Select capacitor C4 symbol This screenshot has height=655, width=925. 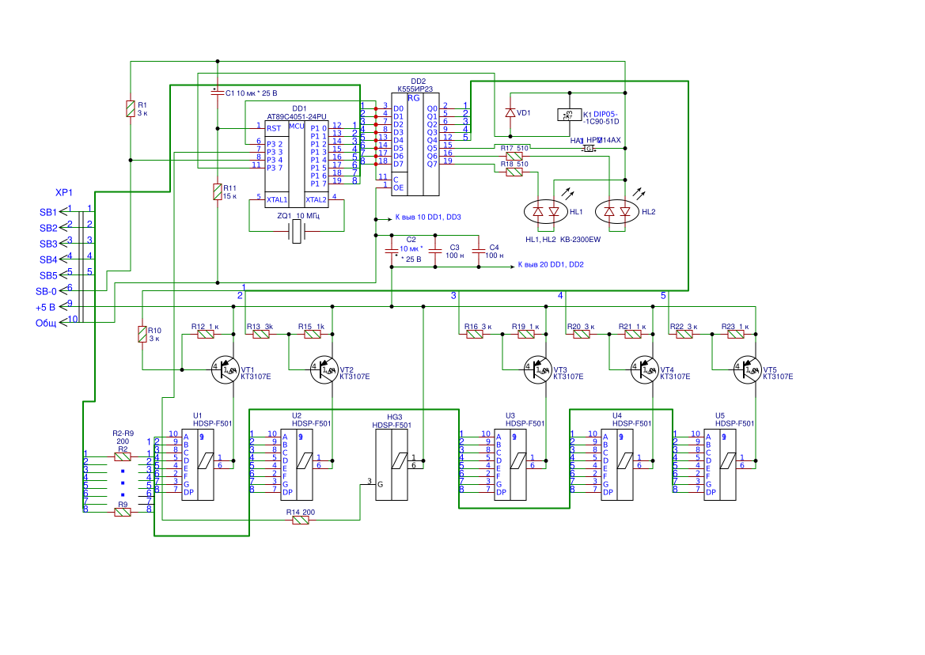pos(479,251)
